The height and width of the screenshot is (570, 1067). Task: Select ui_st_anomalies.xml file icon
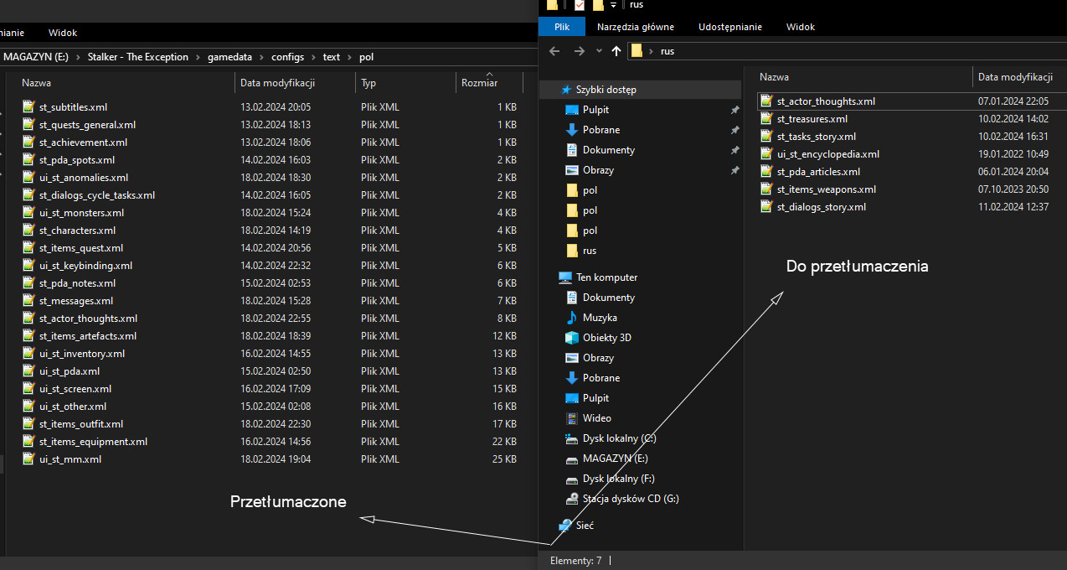point(28,177)
